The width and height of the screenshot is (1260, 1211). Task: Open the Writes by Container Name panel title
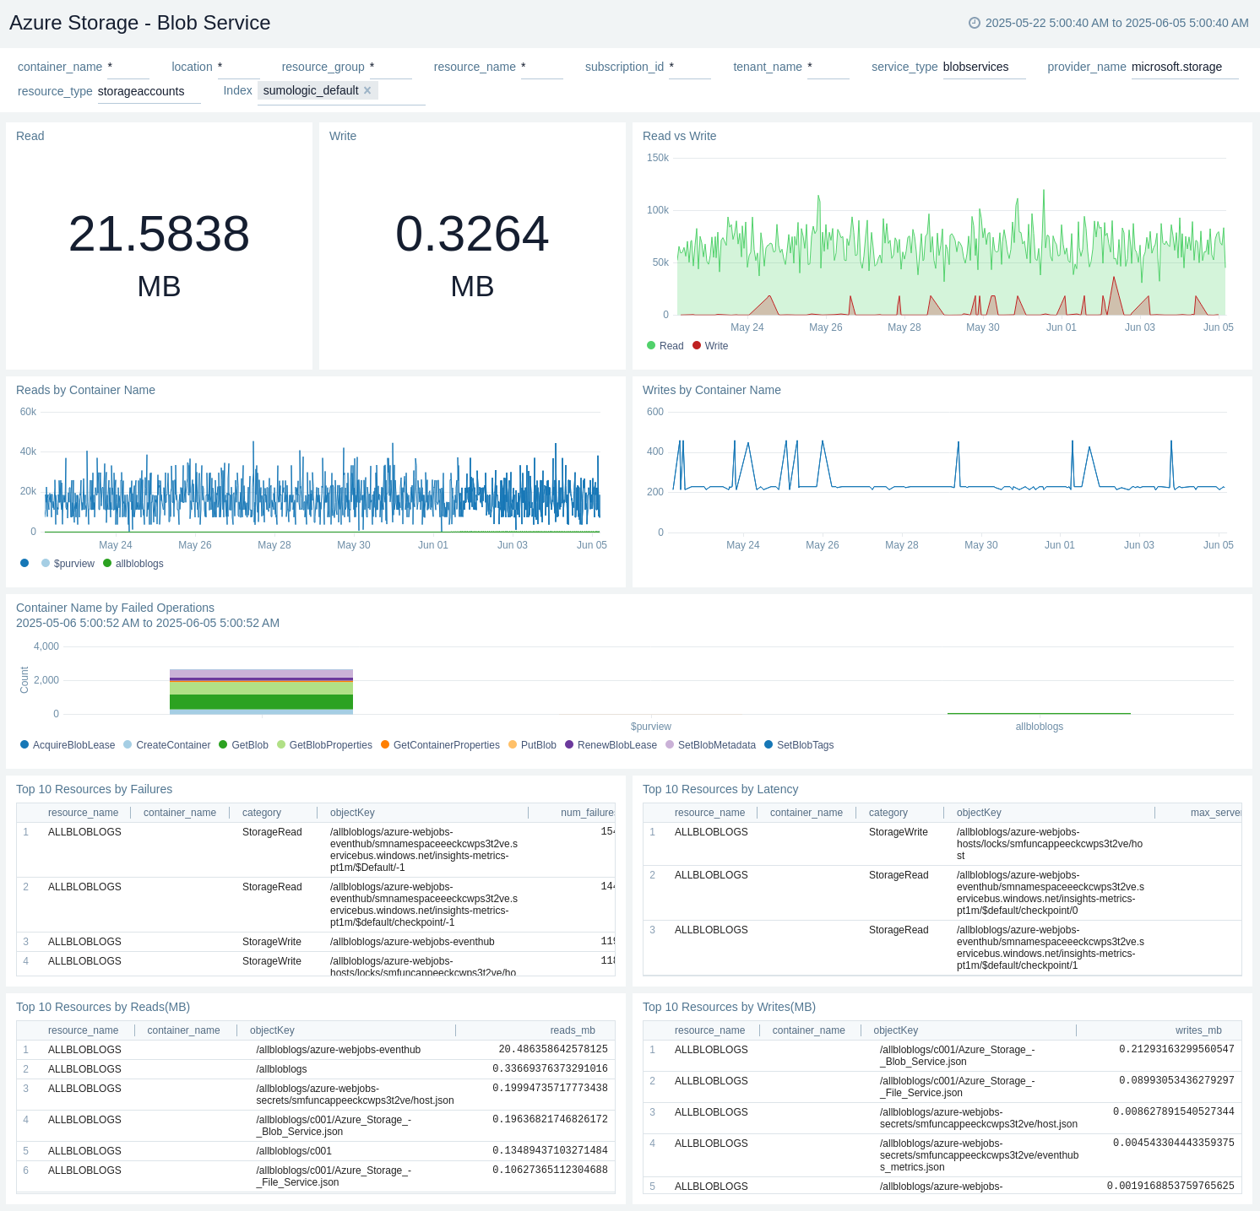712,390
